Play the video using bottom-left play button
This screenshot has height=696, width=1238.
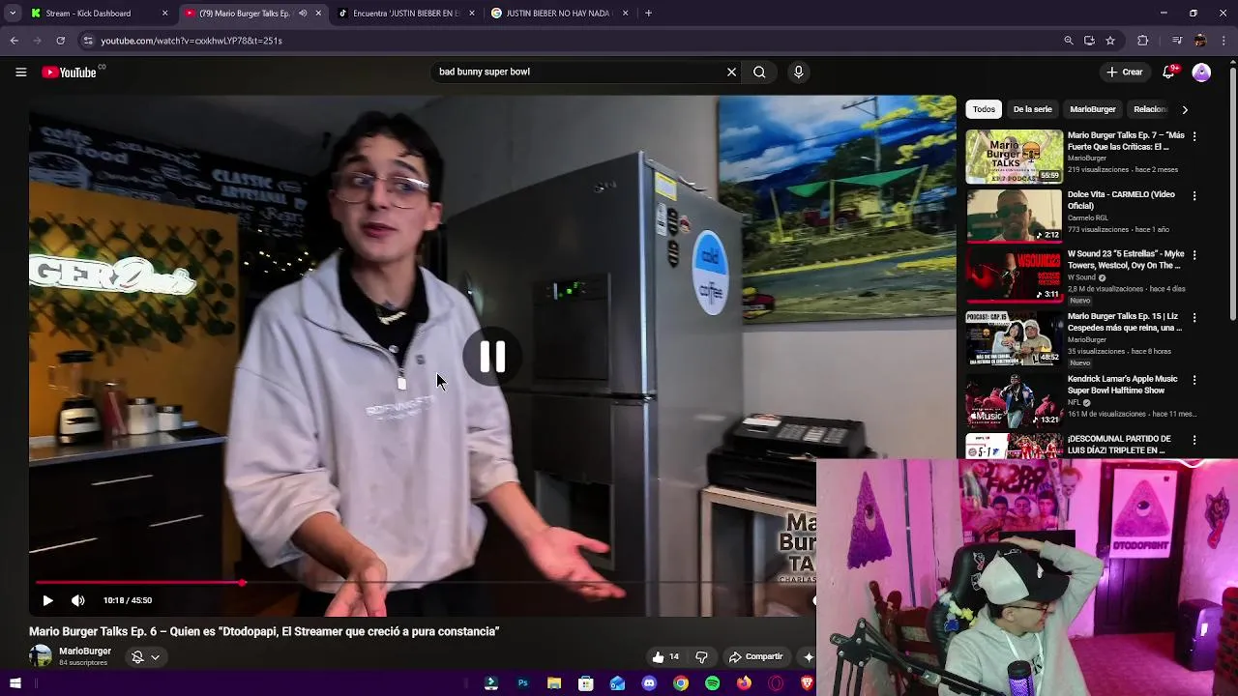[x=47, y=600]
